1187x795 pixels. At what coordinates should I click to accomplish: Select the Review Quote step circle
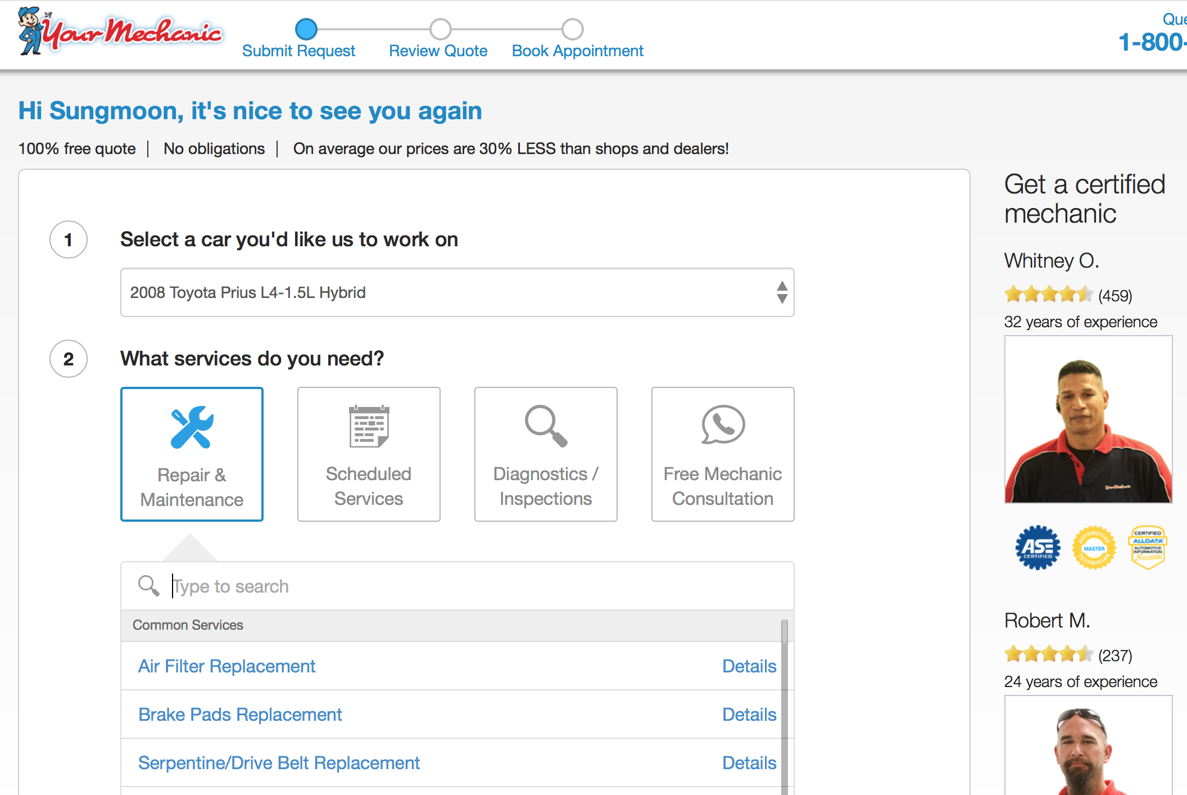[440, 29]
